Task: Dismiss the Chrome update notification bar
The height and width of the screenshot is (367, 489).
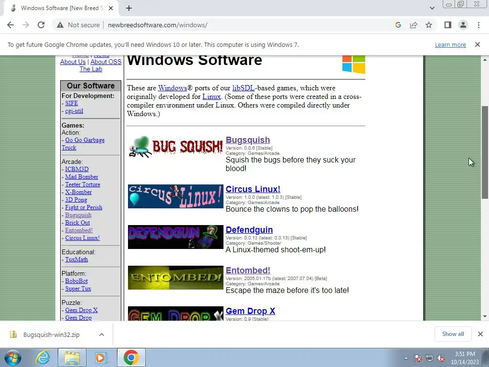Action: pyautogui.click(x=477, y=44)
